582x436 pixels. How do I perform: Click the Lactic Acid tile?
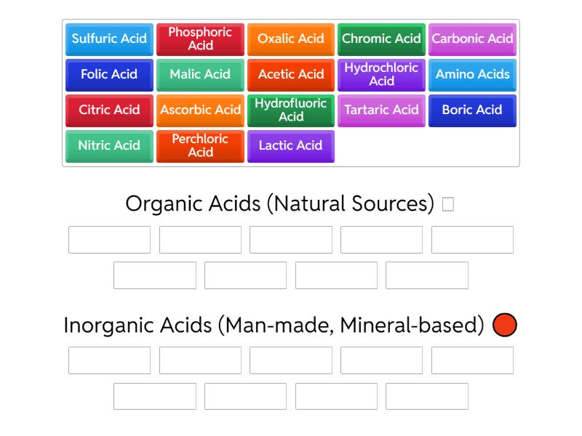[x=291, y=146]
